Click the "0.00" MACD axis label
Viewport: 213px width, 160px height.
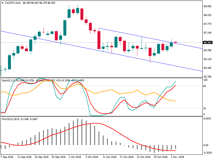206,145
